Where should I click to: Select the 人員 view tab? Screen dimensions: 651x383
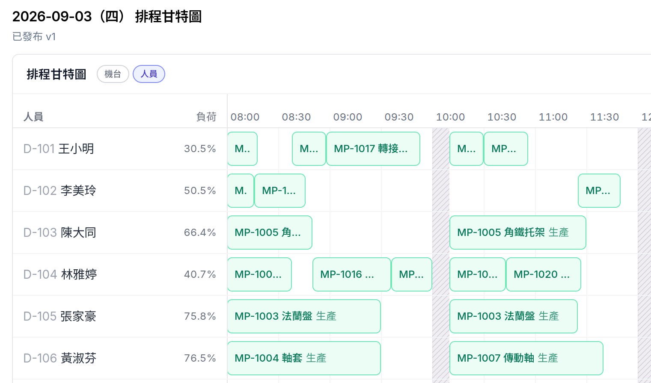click(x=149, y=74)
